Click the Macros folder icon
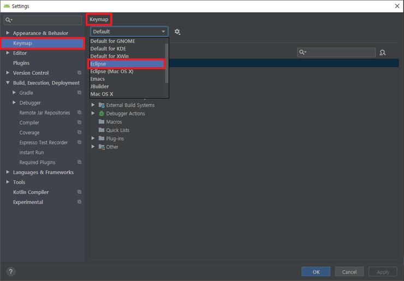 pyautogui.click(x=102, y=122)
